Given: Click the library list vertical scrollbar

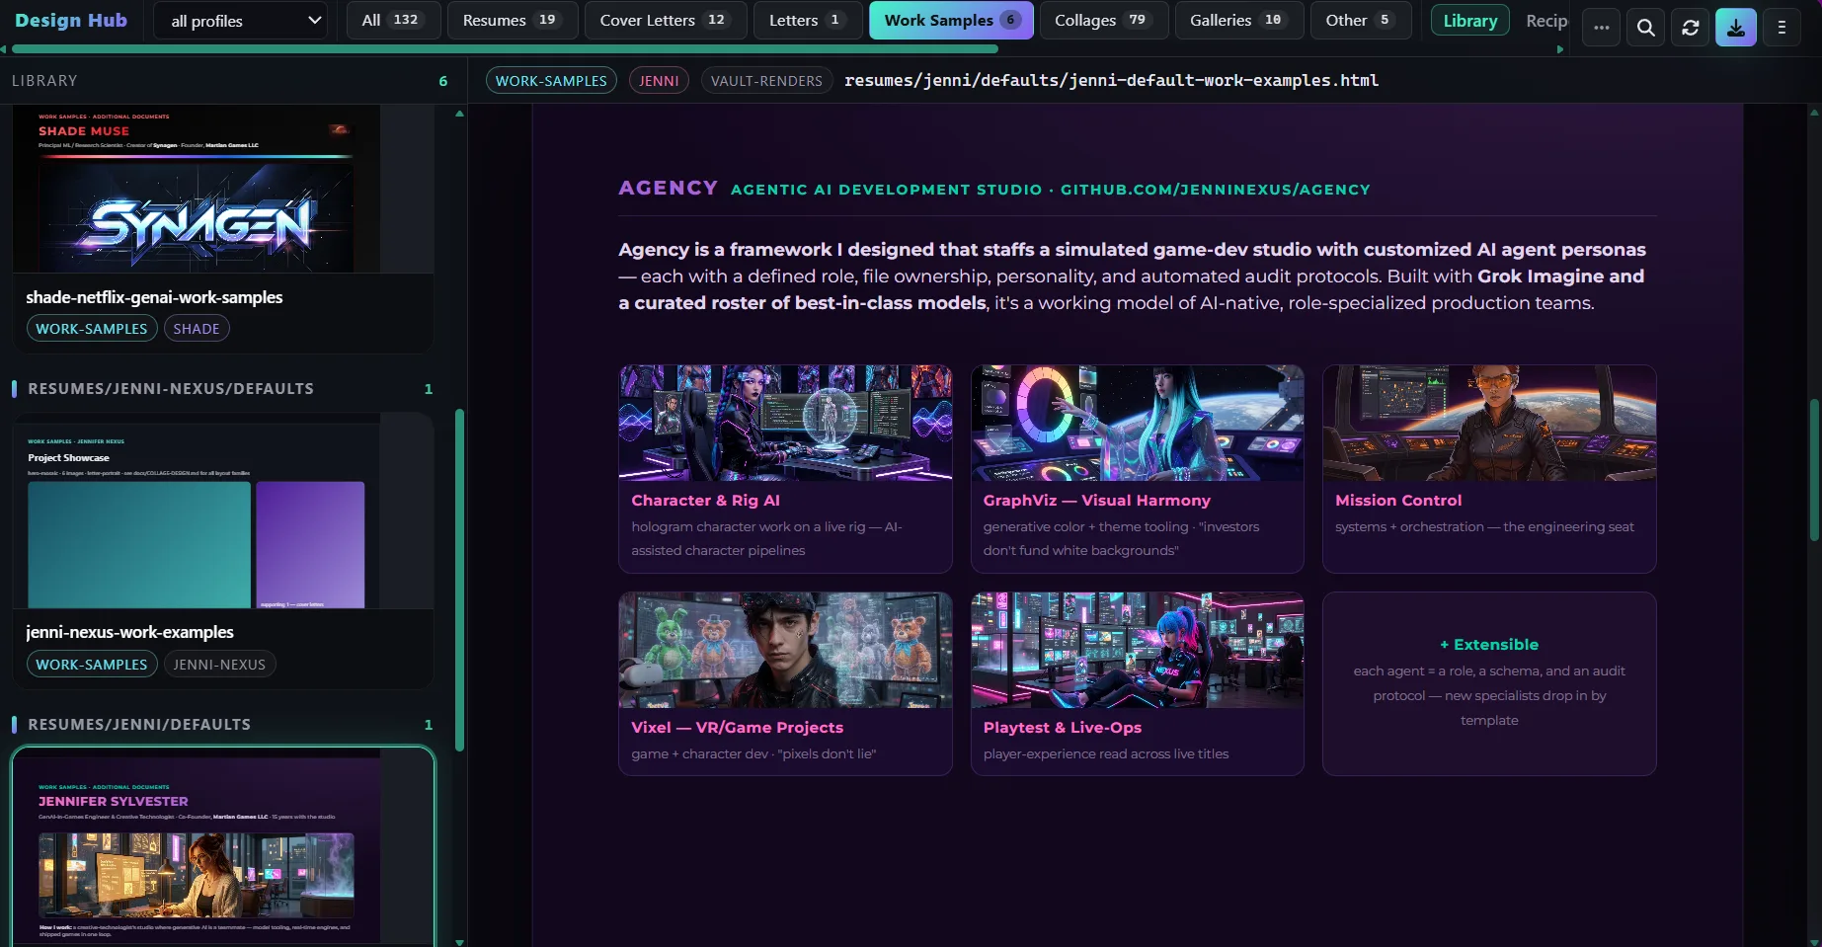Looking at the screenshot, I should coord(459,580).
